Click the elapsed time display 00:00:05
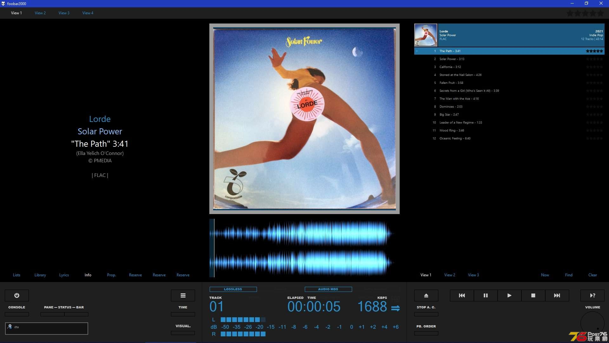This screenshot has width=609, height=343. tap(314, 307)
